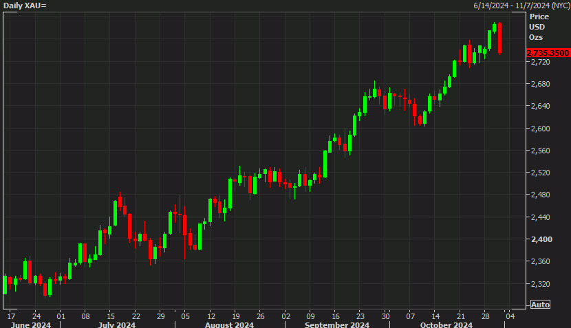Click the 2,600 price axis label
Screen dimensions: 571x328
(x=541, y=129)
